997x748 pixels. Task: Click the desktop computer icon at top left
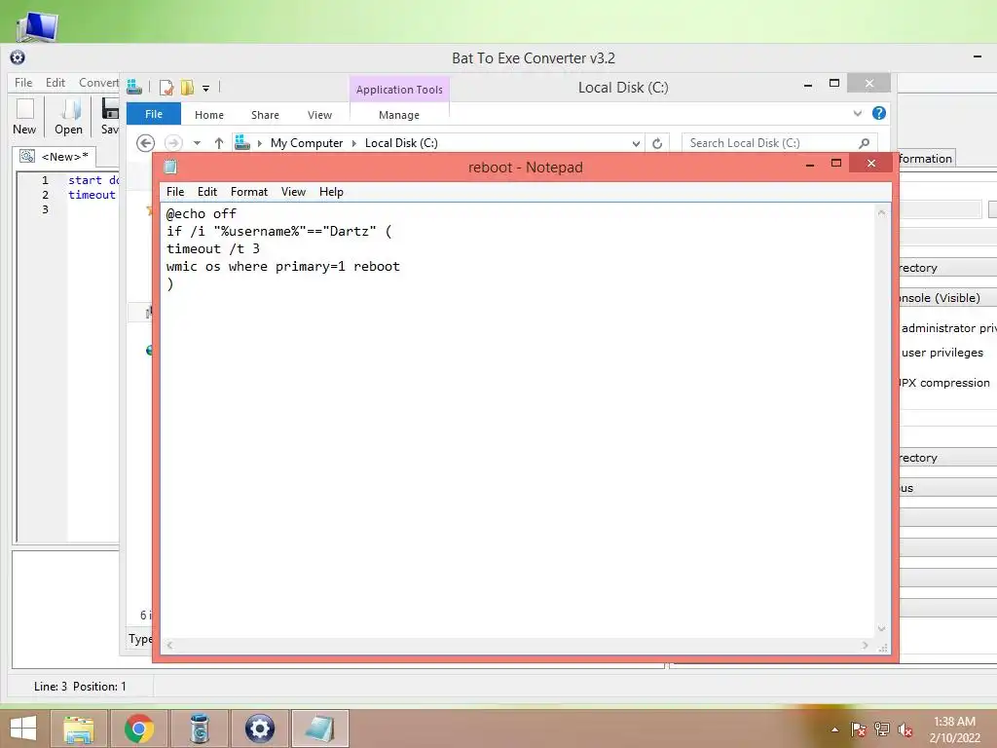pos(37,25)
